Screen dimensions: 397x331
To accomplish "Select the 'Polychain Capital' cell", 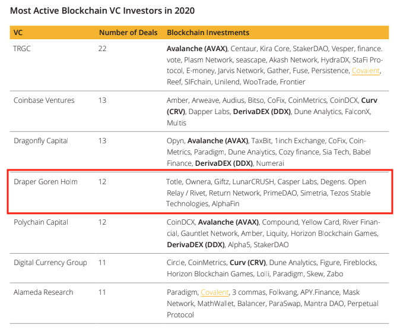I will 41,222.
